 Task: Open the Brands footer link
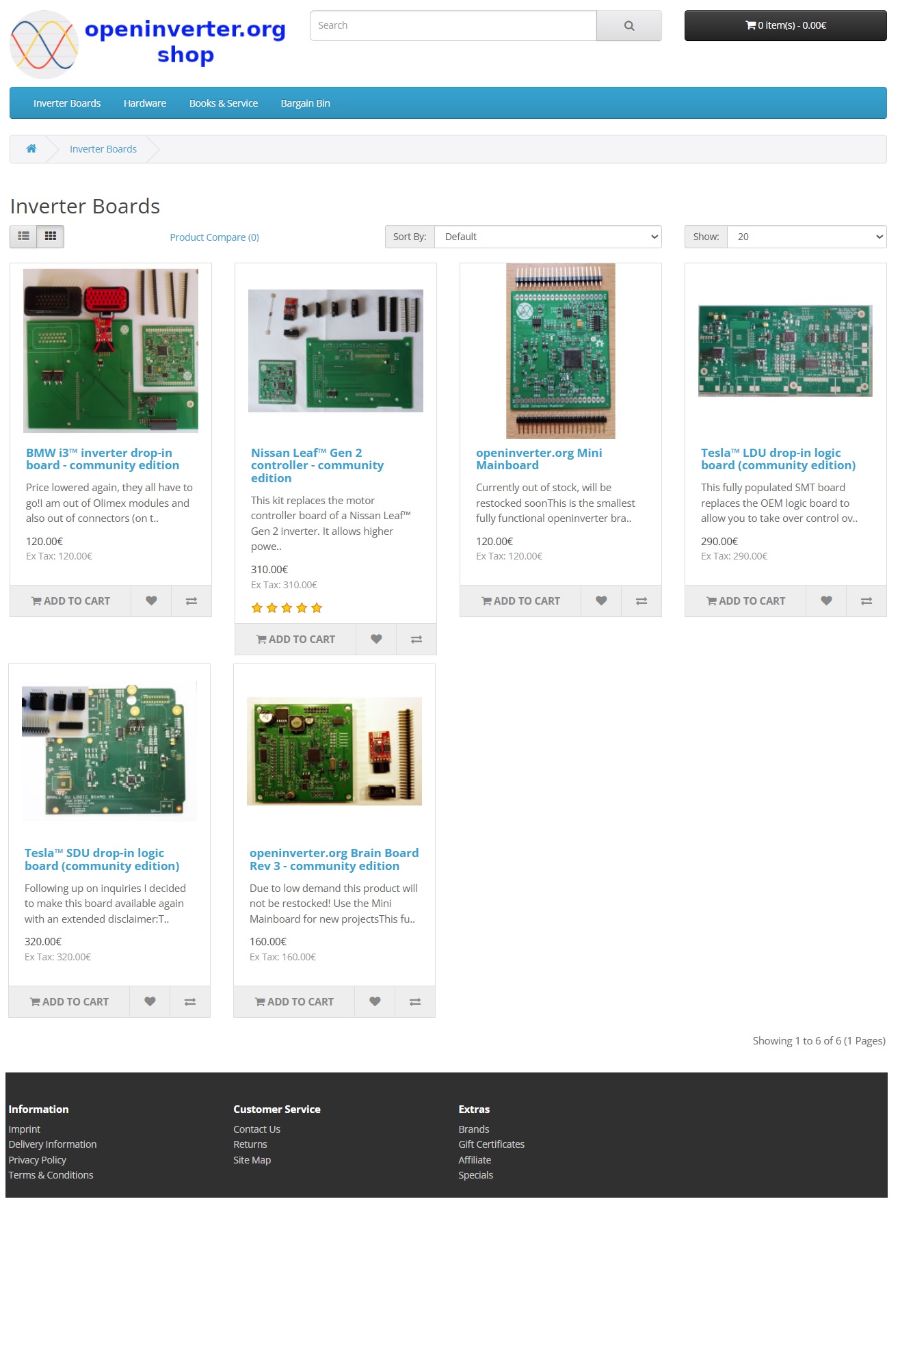[474, 1129]
